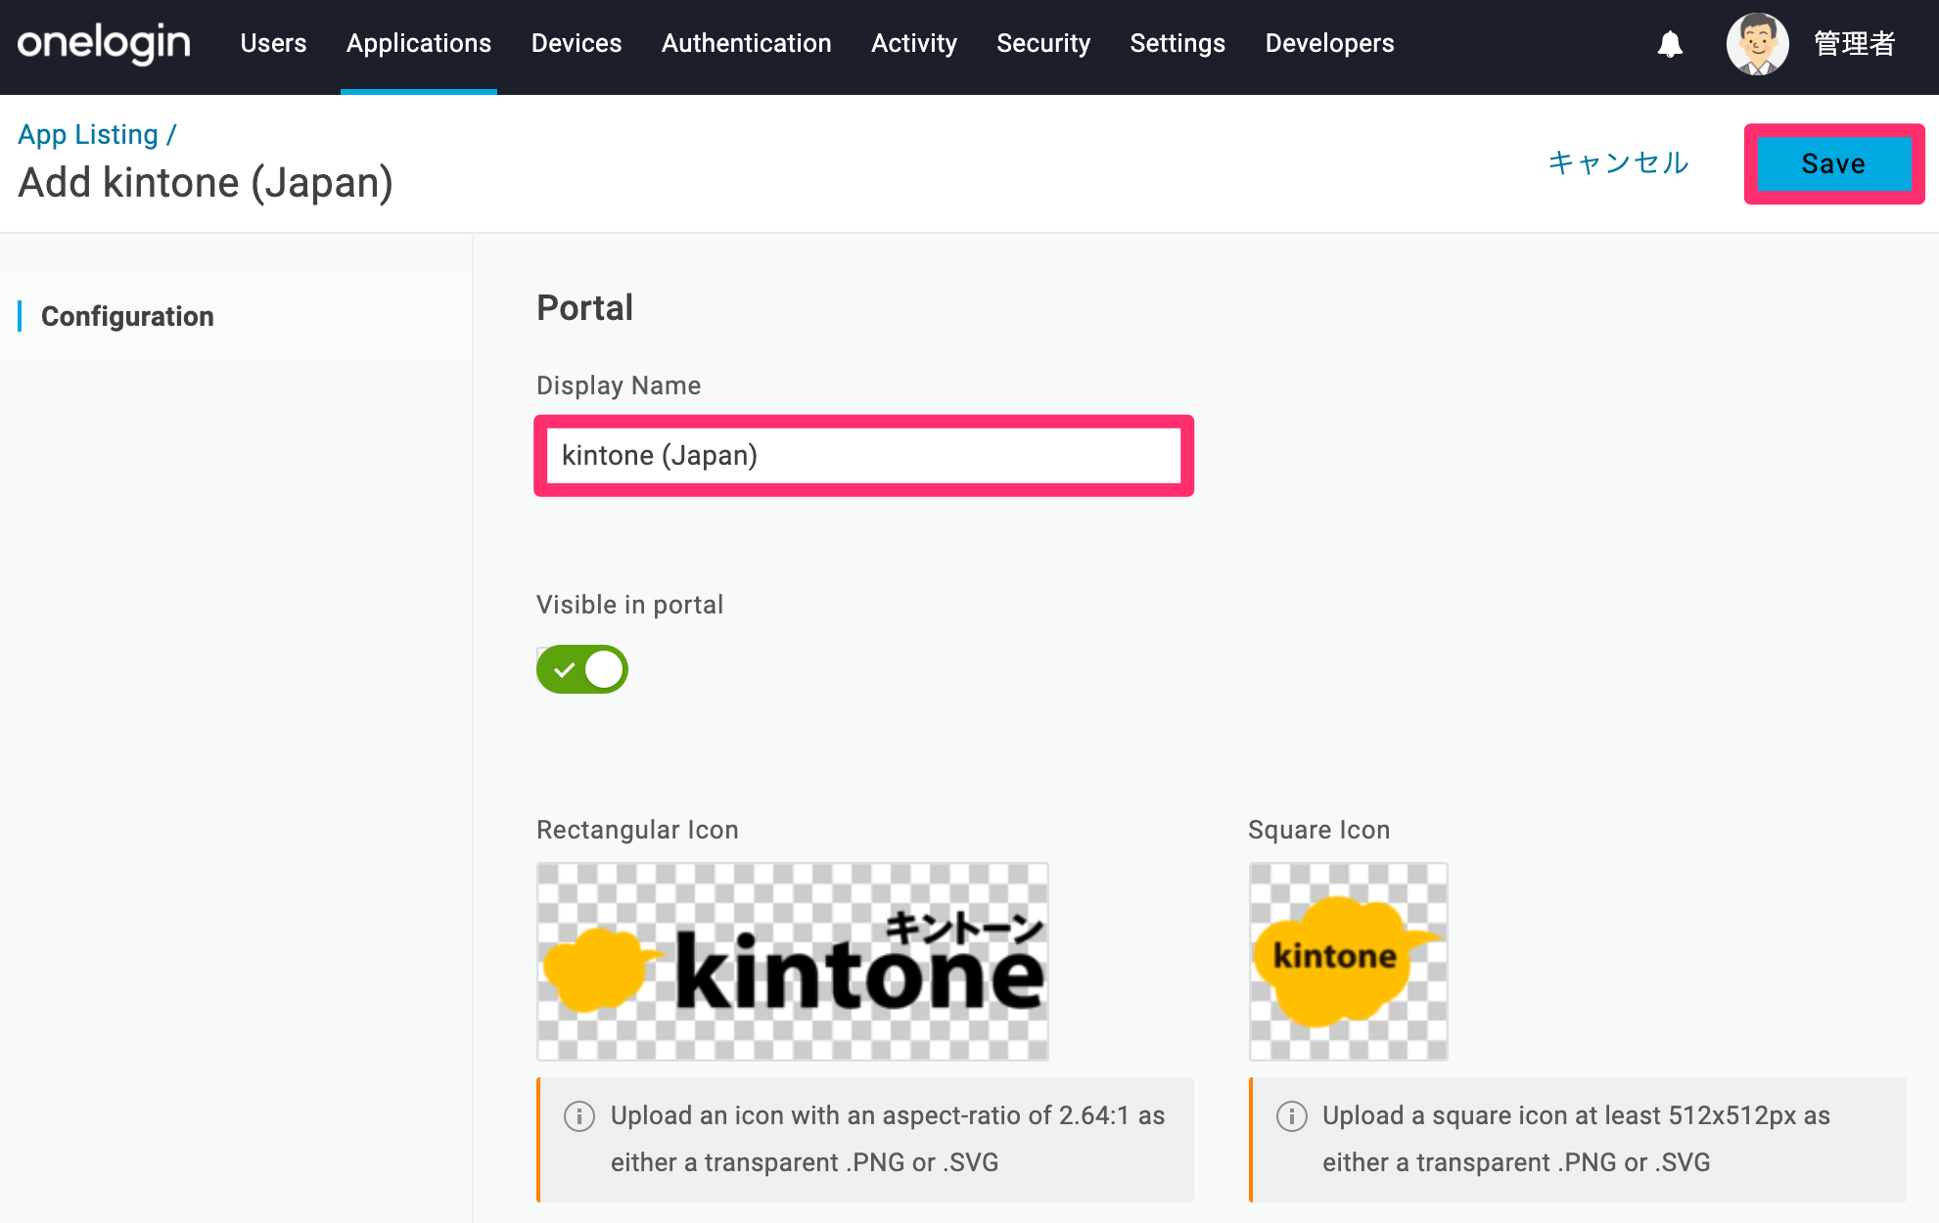Click the Add kintone (Japan) title

click(206, 183)
